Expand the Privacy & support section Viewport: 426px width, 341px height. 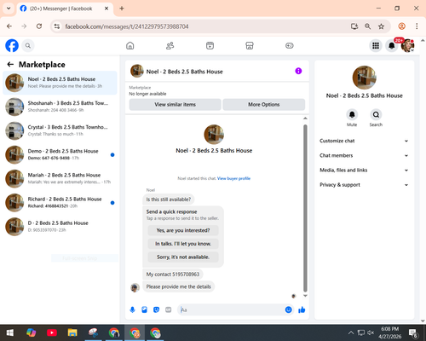364,185
